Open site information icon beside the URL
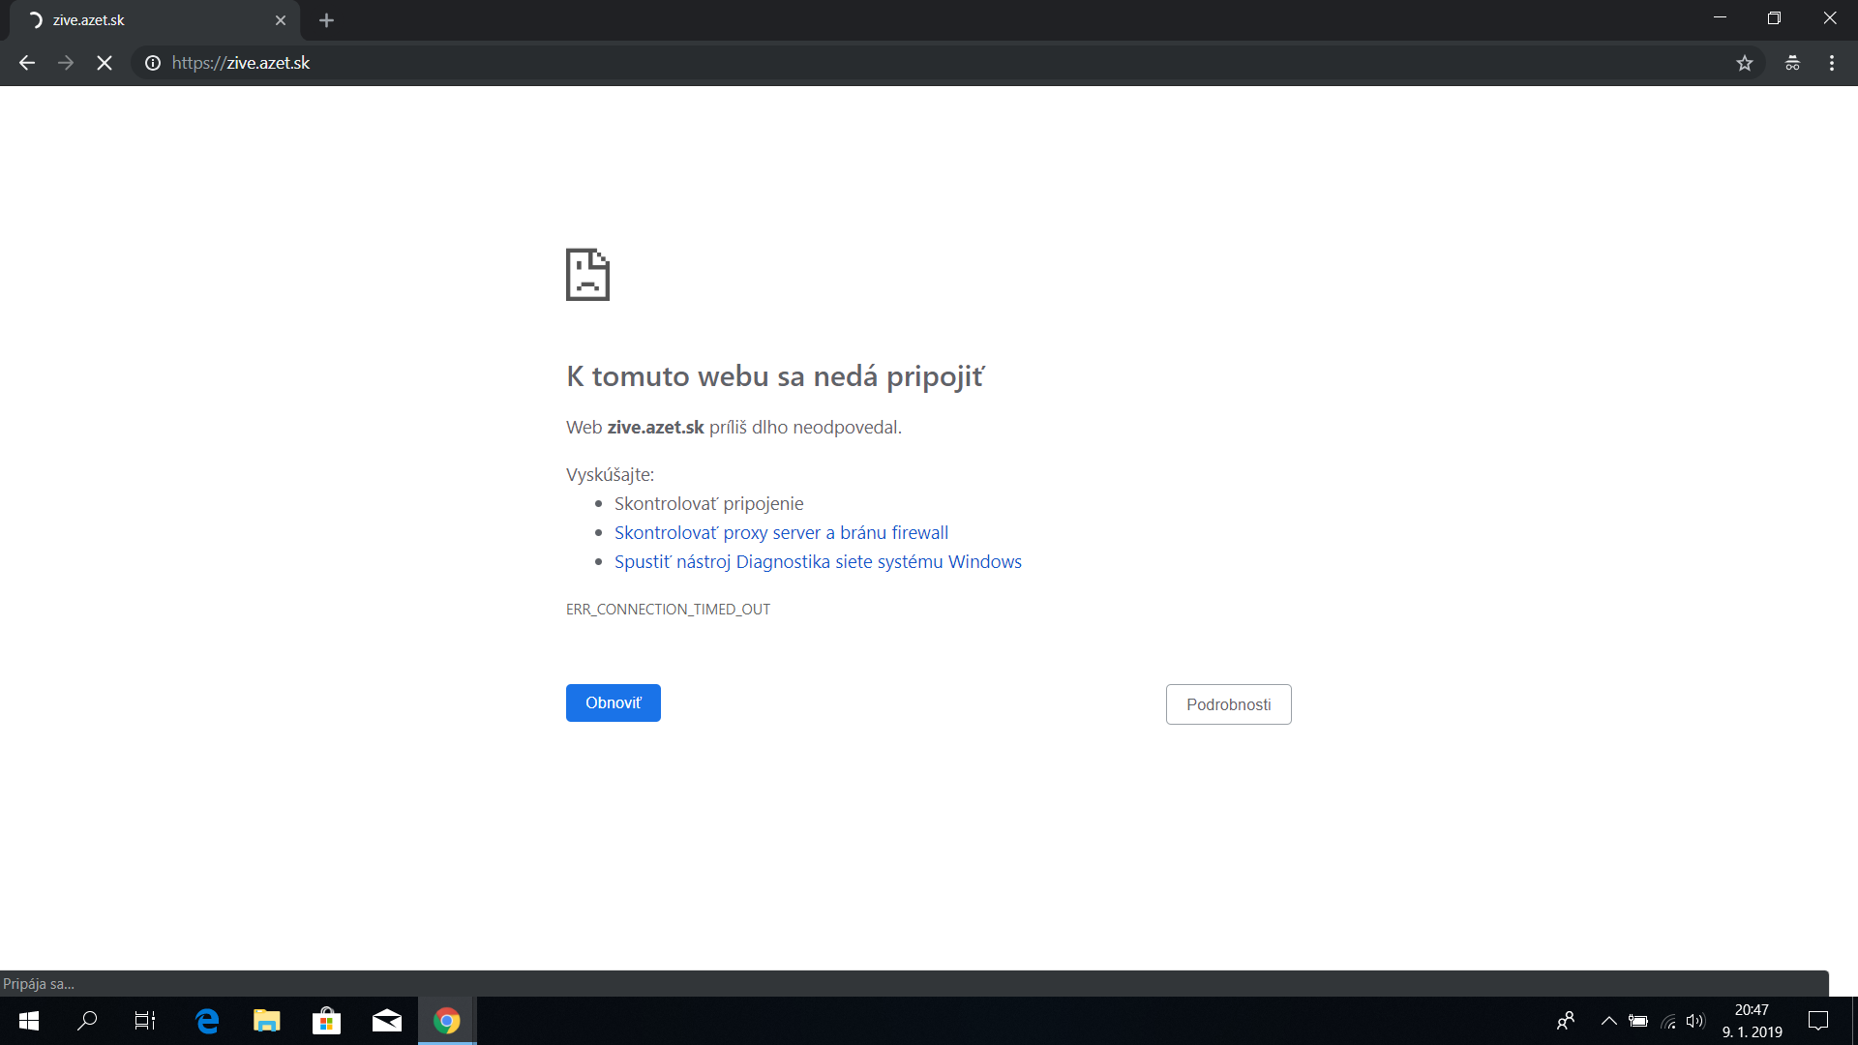1858x1045 pixels. click(x=153, y=63)
